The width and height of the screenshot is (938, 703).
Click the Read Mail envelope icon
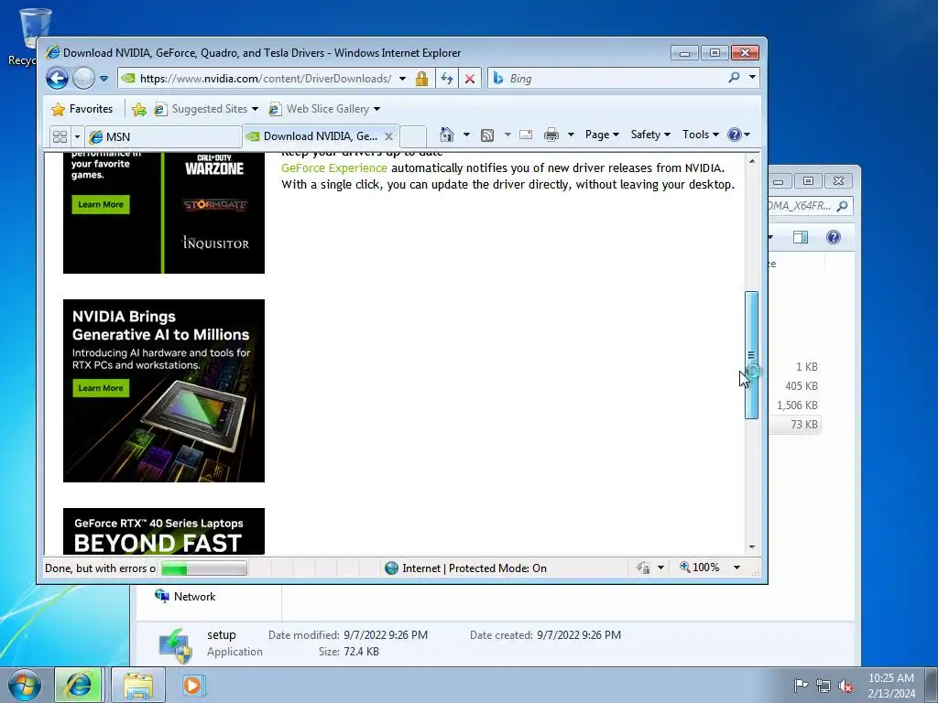526,135
